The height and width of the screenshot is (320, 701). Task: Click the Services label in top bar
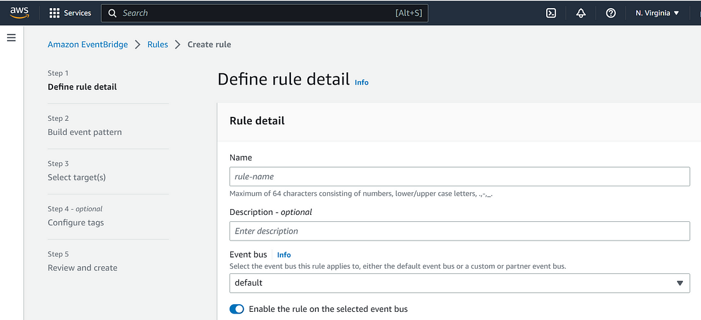(x=78, y=13)
